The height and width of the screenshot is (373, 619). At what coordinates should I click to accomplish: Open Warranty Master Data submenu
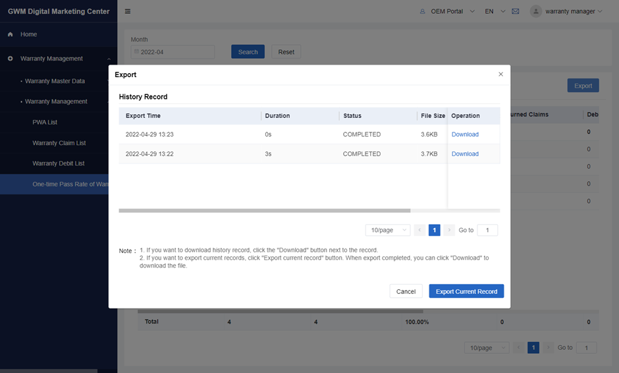pyautogui.click(x=55, y=81)
